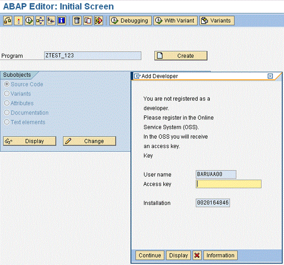Screen dimensions: 284x265
Task: Click the Activate icon in toolbar
Action: 18,20
